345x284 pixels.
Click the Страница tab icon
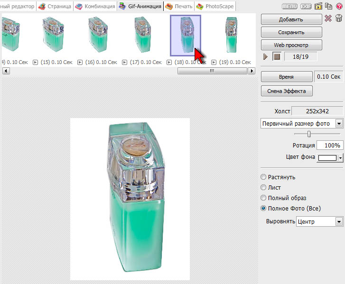42,6
